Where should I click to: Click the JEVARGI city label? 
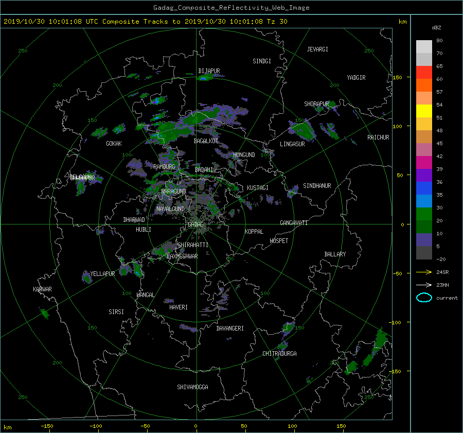(x=317, y=49)
